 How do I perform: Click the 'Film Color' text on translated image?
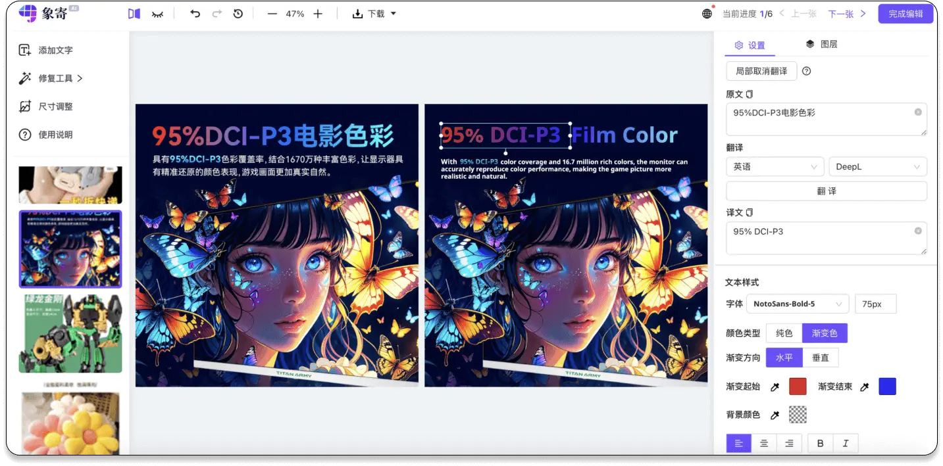624,135
